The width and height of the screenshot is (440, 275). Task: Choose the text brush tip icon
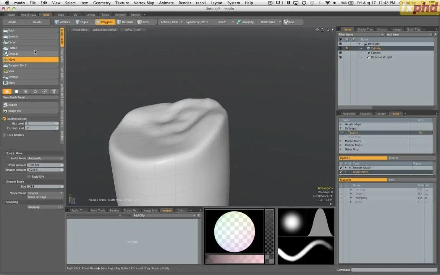[x=54, y=92]
